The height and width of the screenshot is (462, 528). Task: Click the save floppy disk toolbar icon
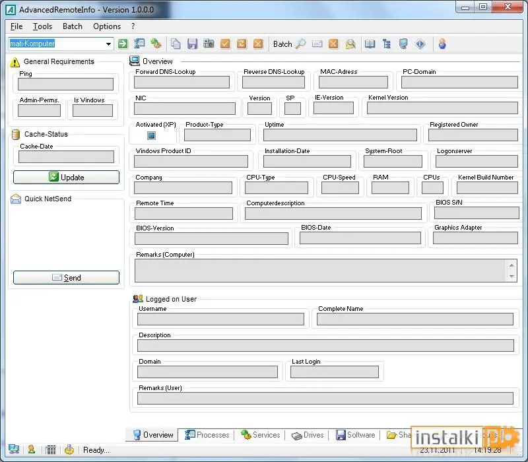[x=192, y=44]
